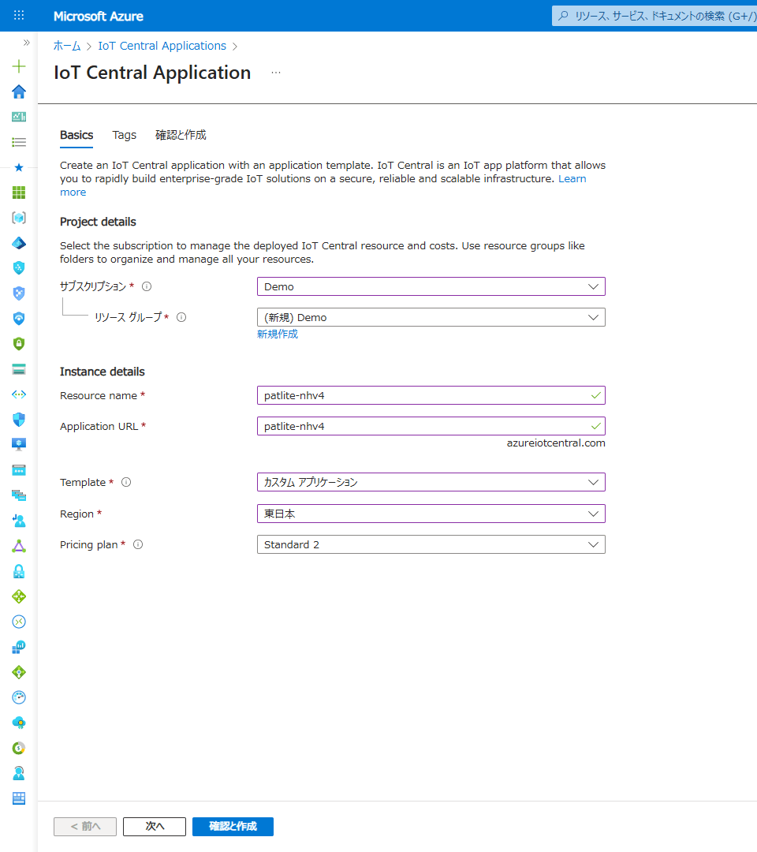This screenshot has width=757, height=852.
Task: Click resource group info icon
Action: (181, 317)
